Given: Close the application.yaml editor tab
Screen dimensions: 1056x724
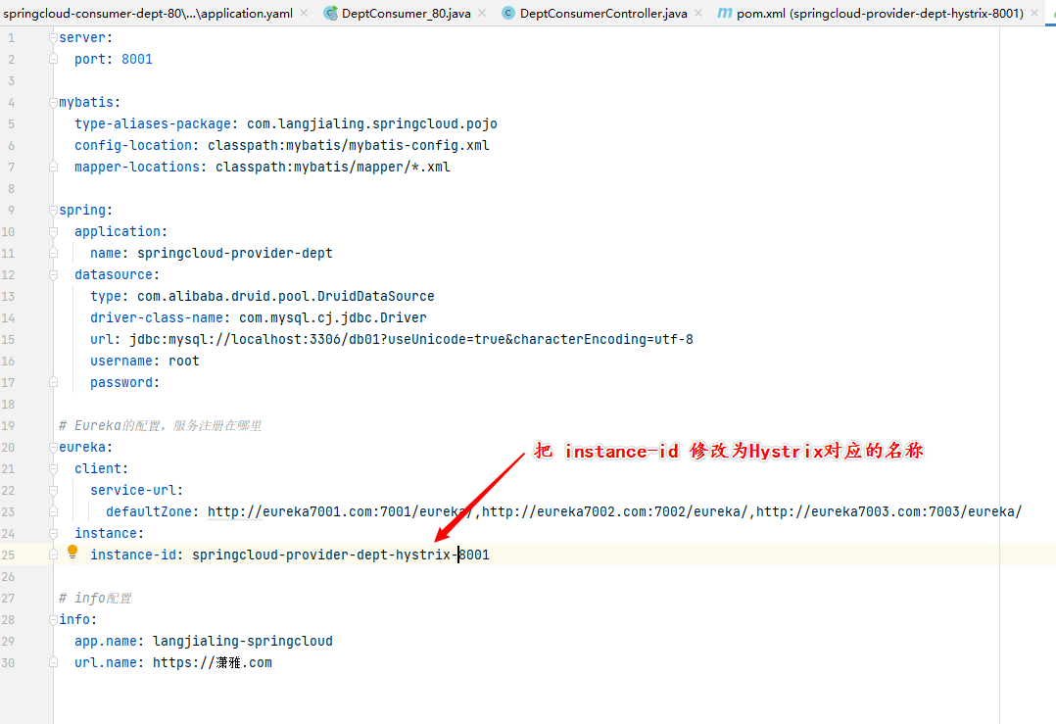Looking at the screenshot, I should (303, 14).
